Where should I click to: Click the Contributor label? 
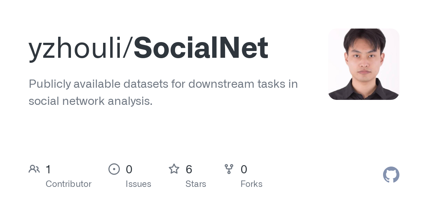click(x=68, y=184)
